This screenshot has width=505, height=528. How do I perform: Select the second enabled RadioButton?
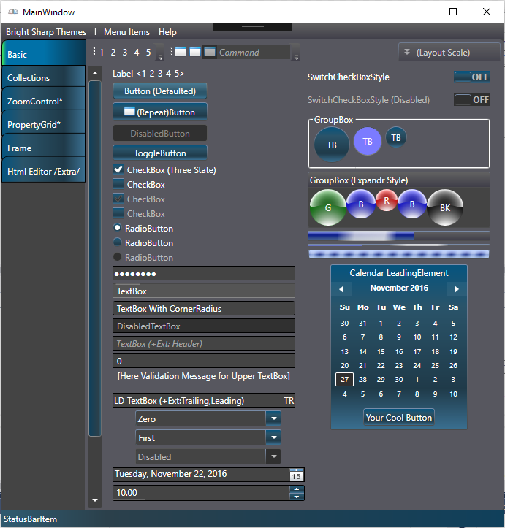(118, 242)
